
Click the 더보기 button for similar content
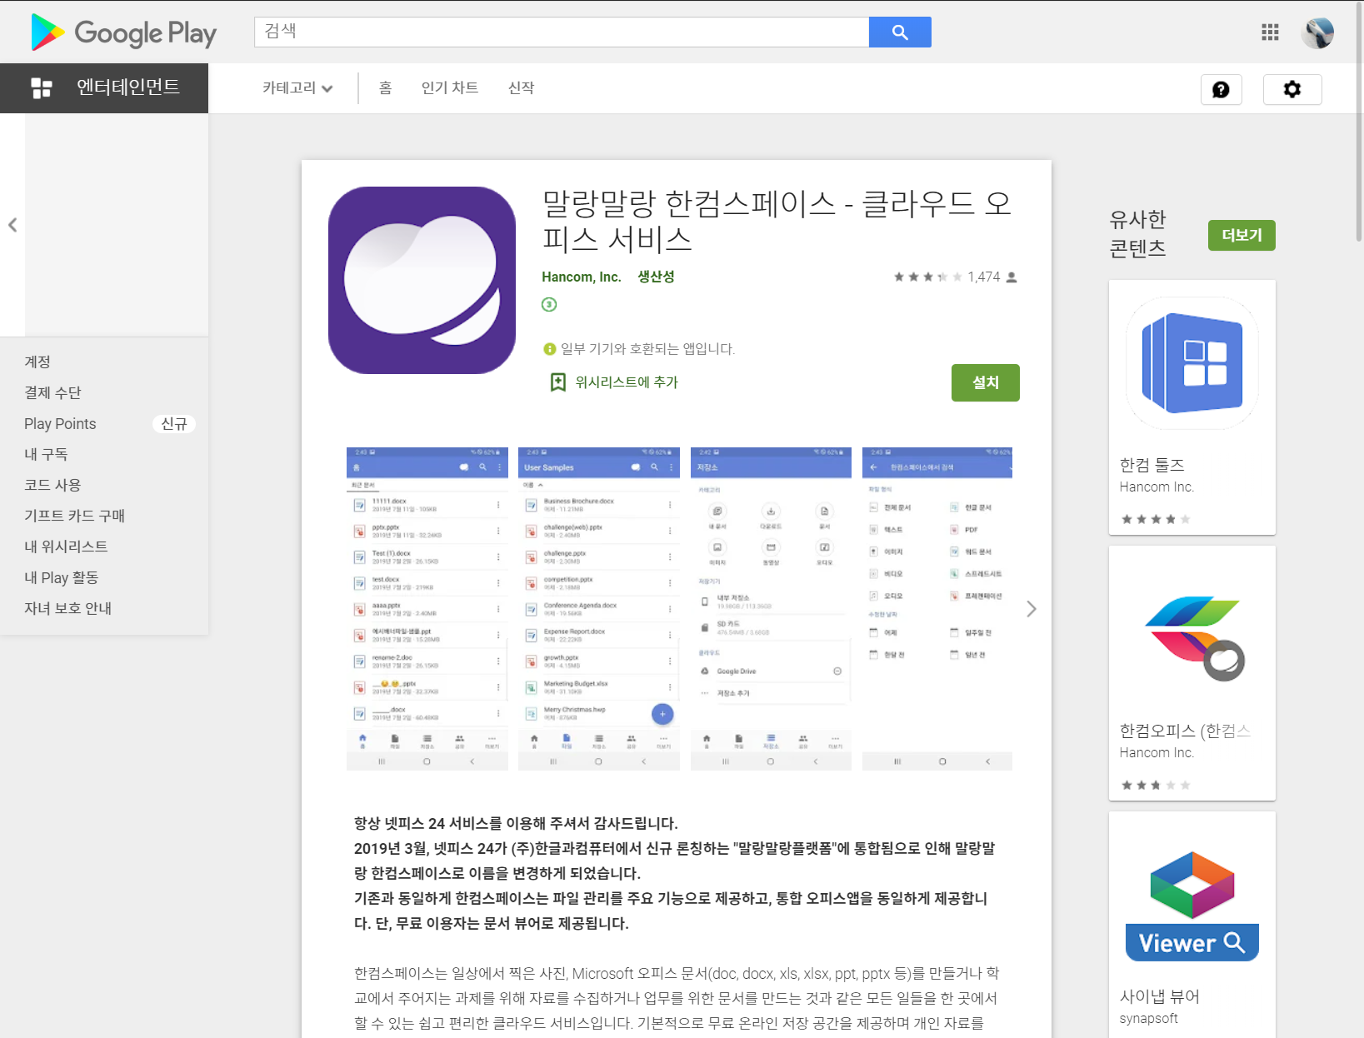click(1242, 235)
